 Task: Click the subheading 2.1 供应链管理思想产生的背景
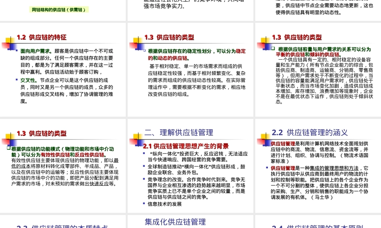[186, 146]
